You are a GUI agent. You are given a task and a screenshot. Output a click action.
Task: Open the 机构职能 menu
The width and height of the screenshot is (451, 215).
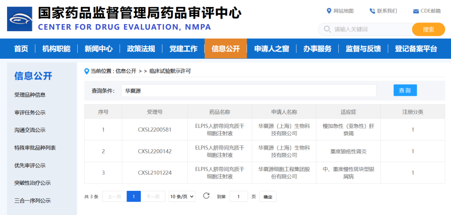tap(56, 49)
